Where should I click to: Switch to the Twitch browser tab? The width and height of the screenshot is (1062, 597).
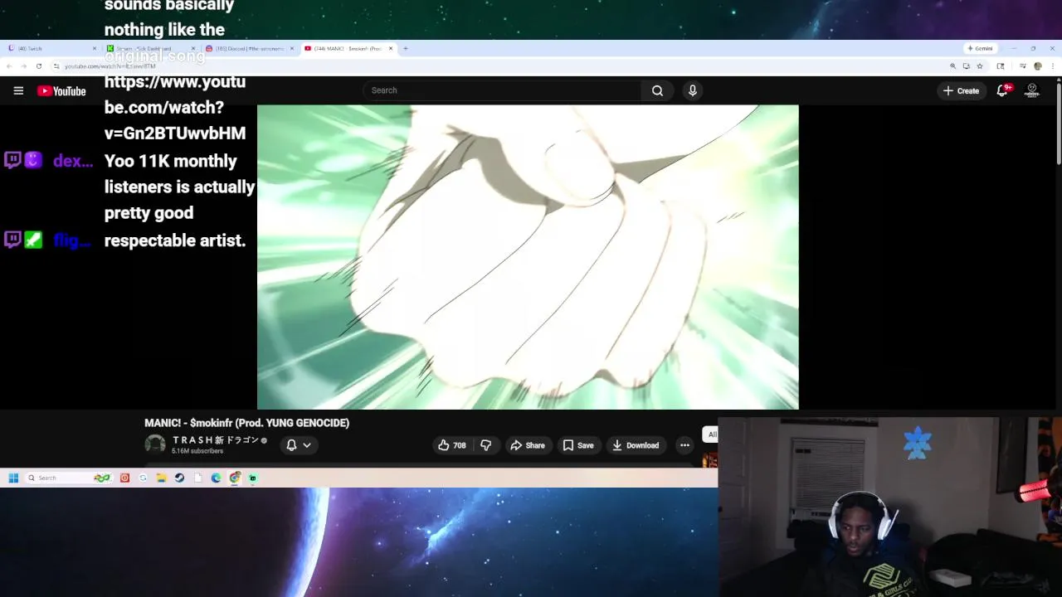point(51,48)
